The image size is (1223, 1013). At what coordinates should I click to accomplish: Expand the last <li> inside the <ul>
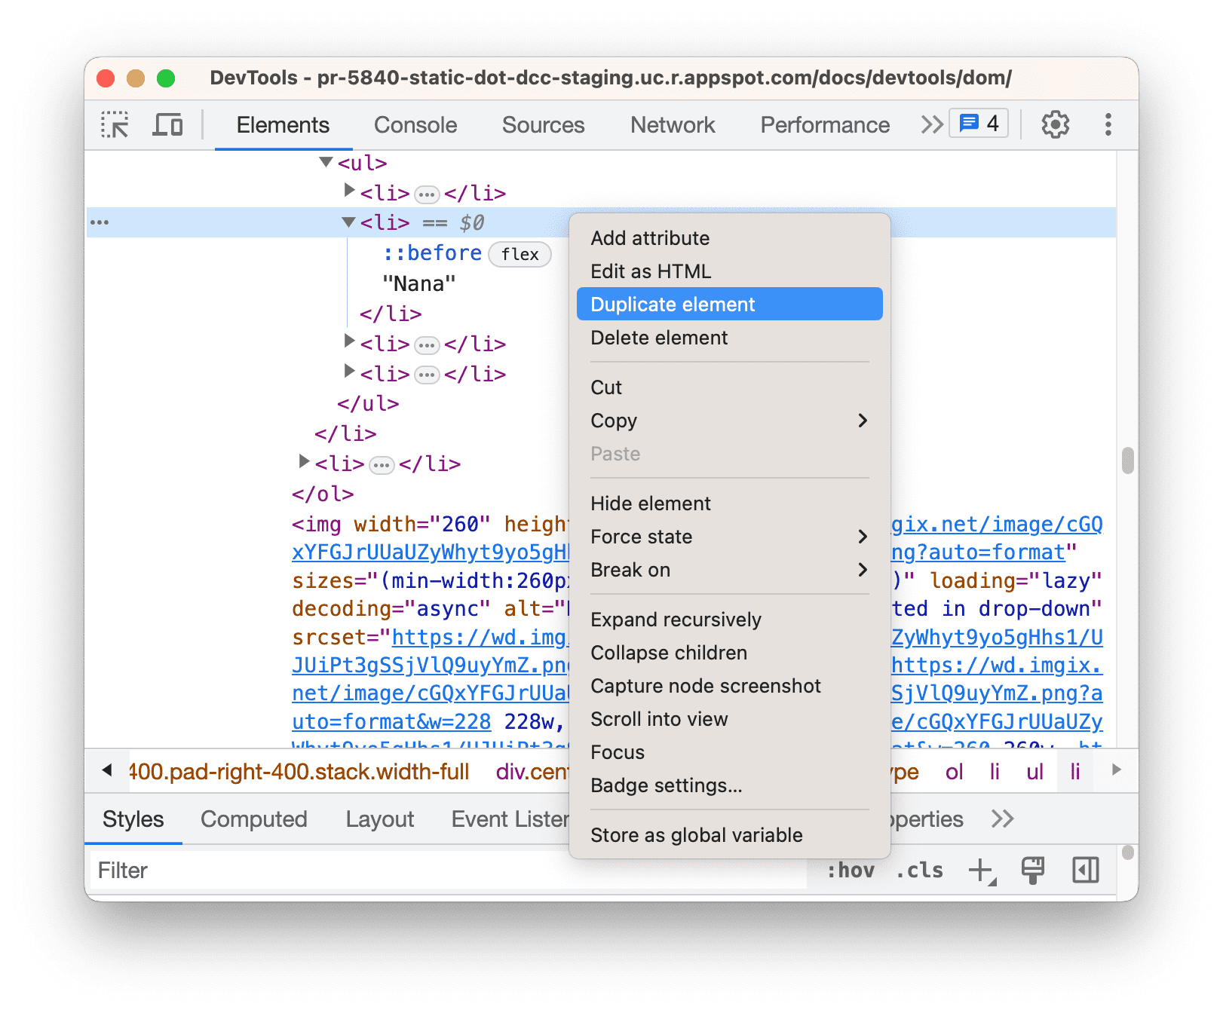pyautogui.click(x=348, y=372)
